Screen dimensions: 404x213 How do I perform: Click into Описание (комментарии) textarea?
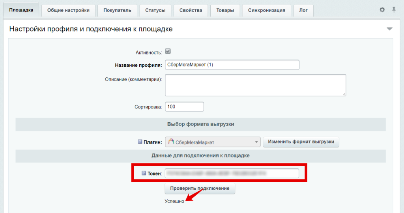pyautogui.click(x=256, y=85)
